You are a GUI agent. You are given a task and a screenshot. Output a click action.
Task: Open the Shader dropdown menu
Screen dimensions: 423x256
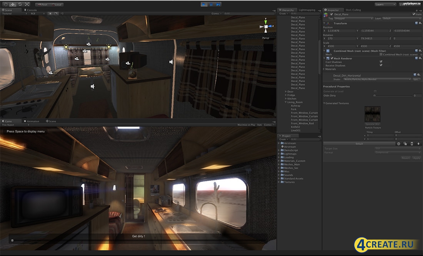point(377,79)
